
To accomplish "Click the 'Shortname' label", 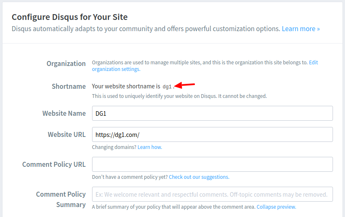I will 69,86.
